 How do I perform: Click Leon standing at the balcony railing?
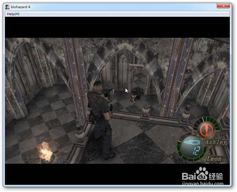click(x=101, y=119)
